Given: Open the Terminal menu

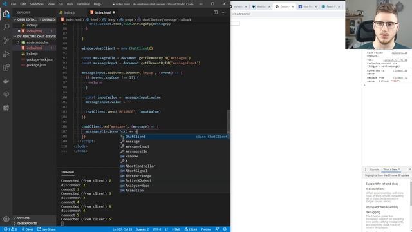Looking at the screenshot, I should (83, 4).
